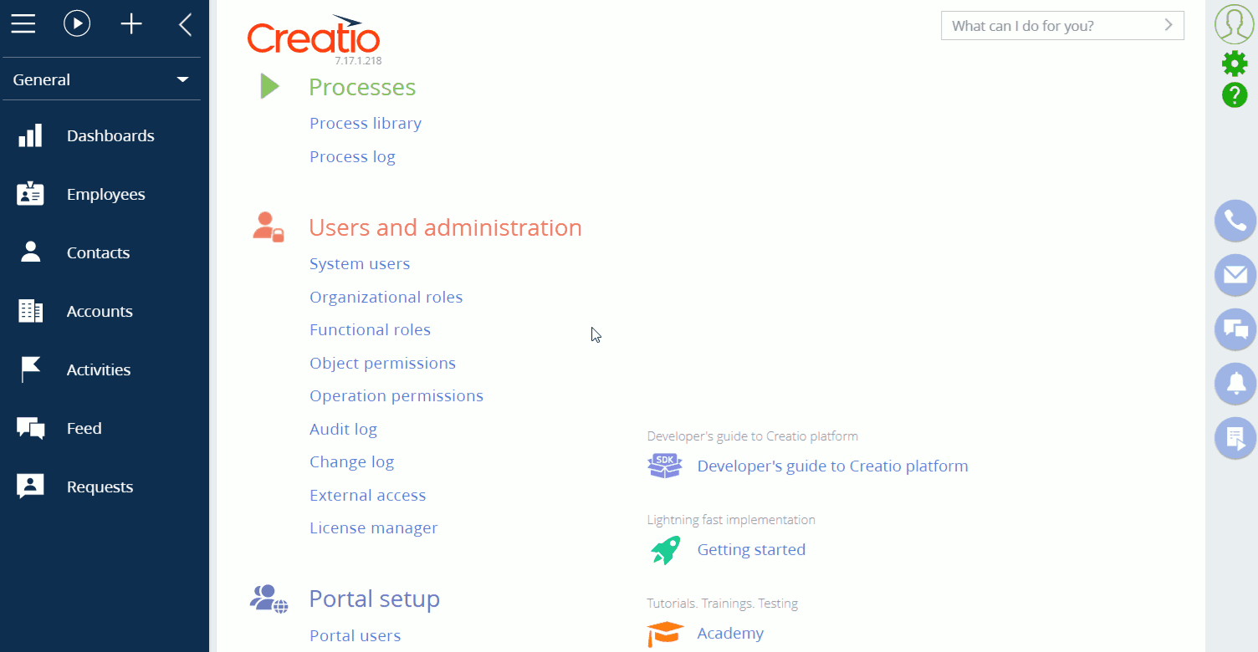Click the Portal setup heading
The height and width of the screenshot is (652, 1258).
374,599
